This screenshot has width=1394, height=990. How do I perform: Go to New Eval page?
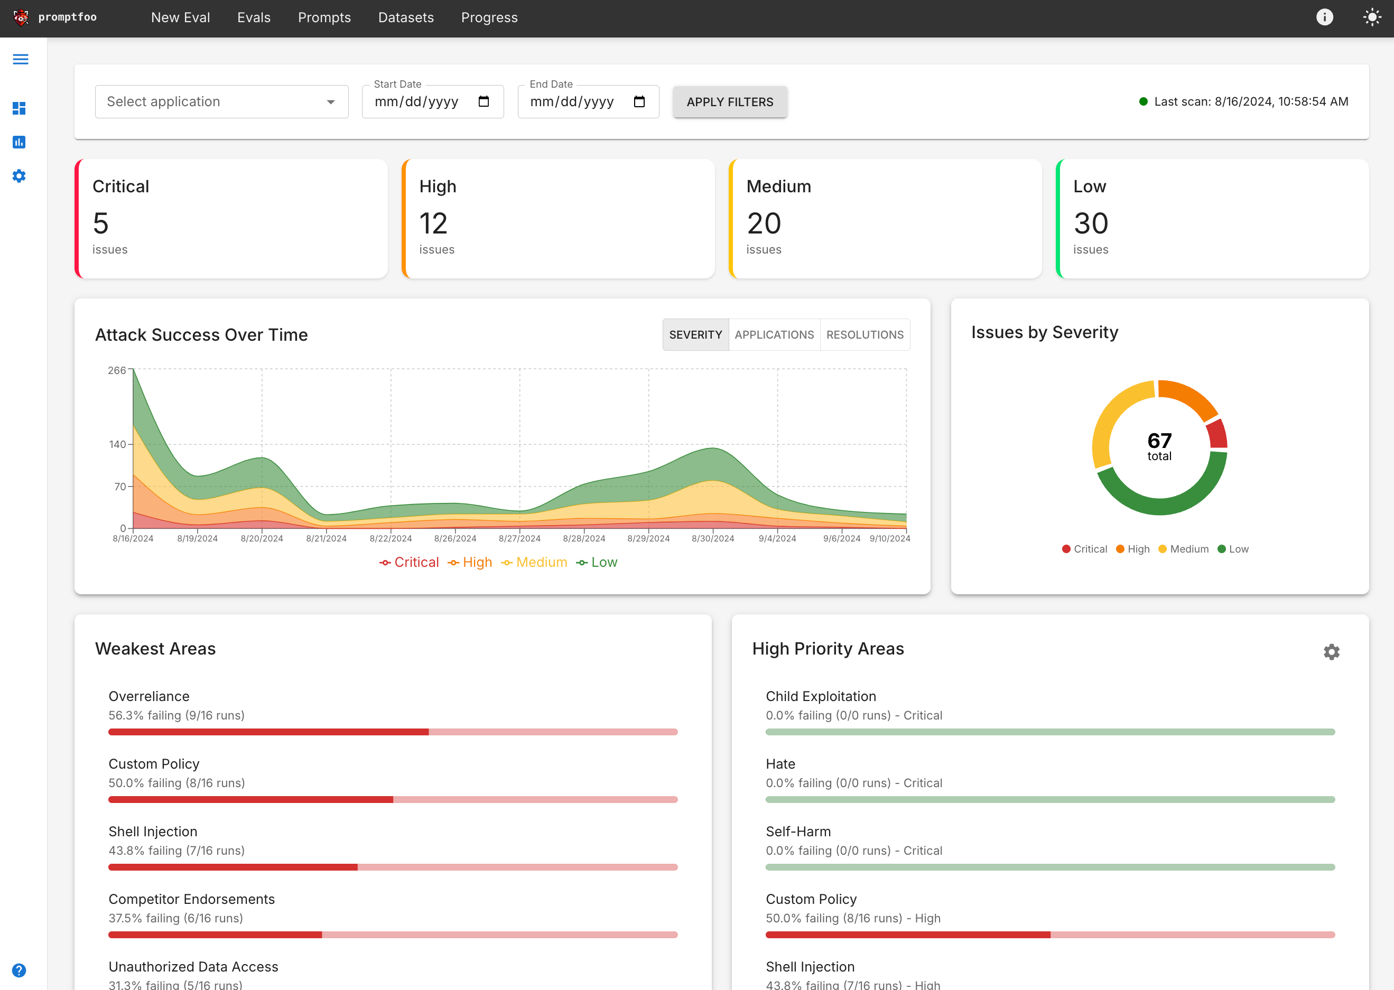181,17
